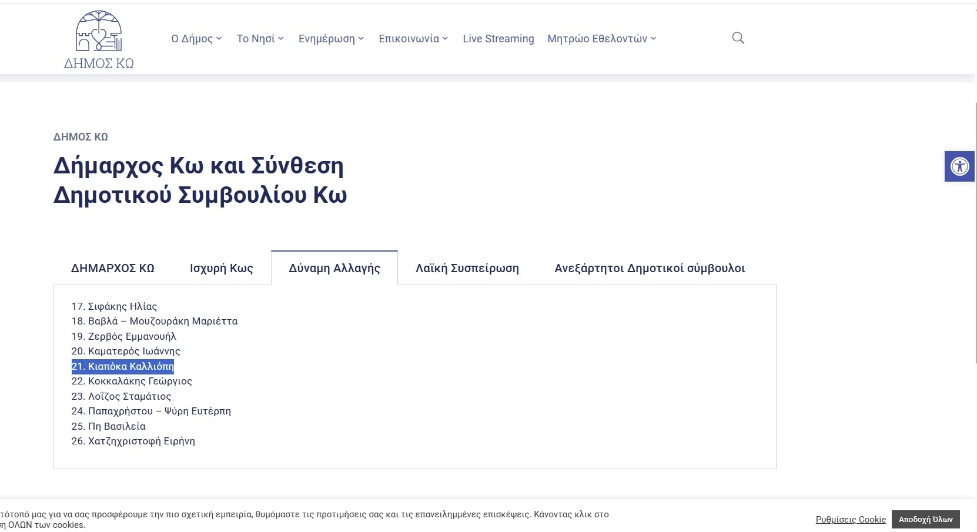This screenshot has width=977, height=532.
Task: Expand the Ενημέρωση menu
Action: (331, 39)
